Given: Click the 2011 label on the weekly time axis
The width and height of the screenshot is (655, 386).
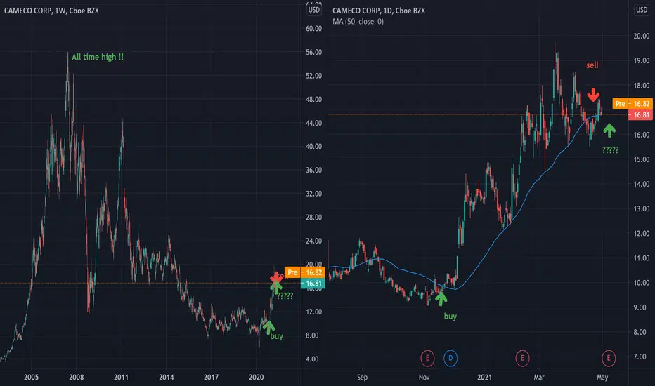Looking at the screenshot, I should coord(121,378).
